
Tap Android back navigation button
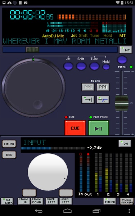(x=39, y=211)
